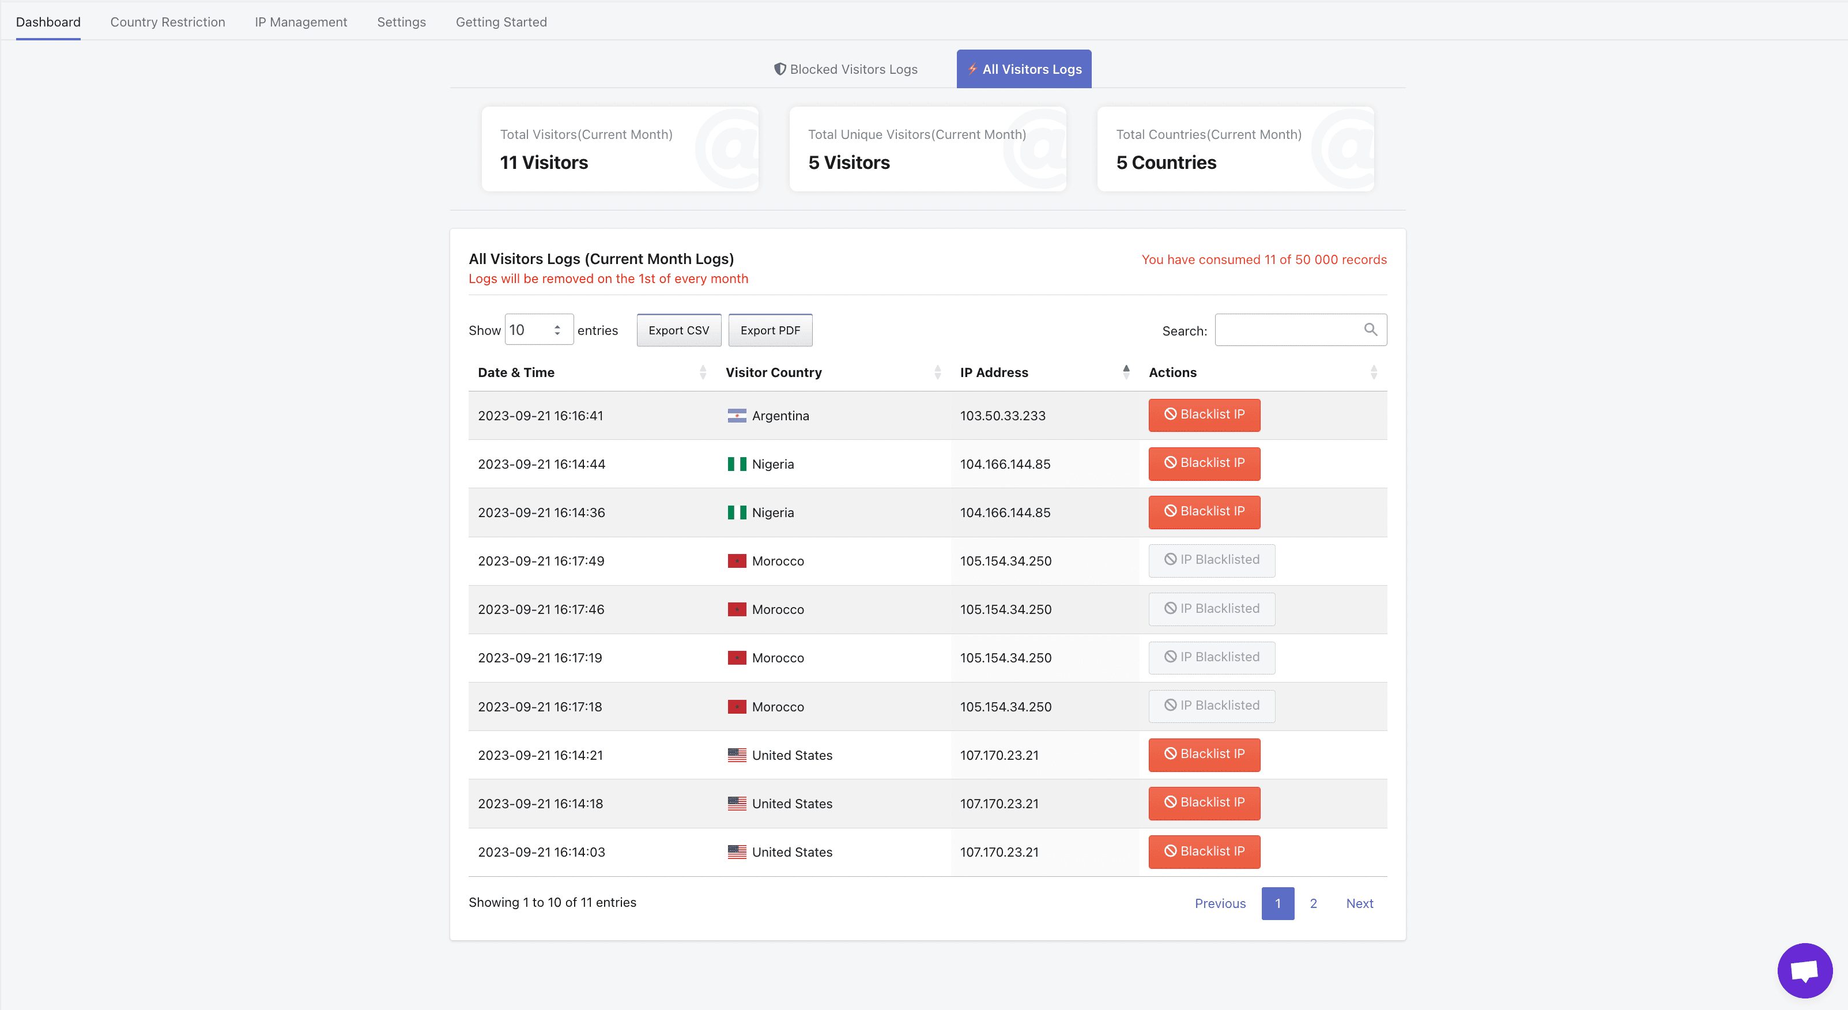Export visitor logs as CSV
The height and width of the screenshot is (1010, 1848).
click(679, 330)
